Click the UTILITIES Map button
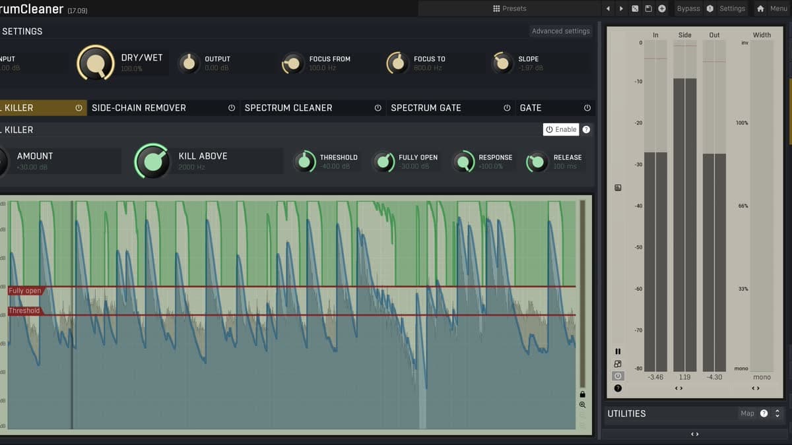Image resolution: width=792 pixels, height=445 pixels. pos(747,413)
